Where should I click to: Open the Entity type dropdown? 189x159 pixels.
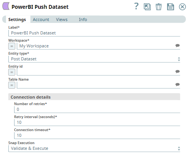94,59
